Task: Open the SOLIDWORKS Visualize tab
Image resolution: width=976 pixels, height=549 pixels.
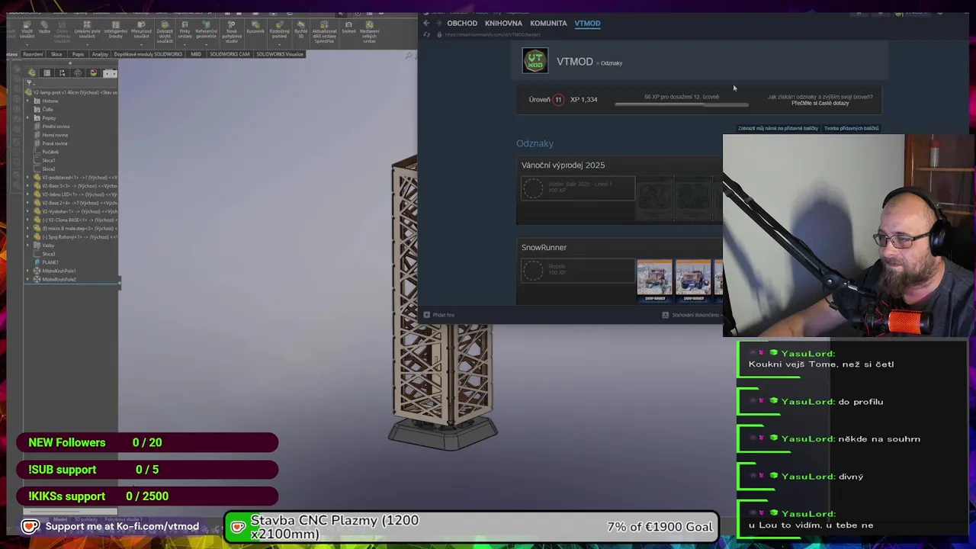Action: click(x=280, y=54)
